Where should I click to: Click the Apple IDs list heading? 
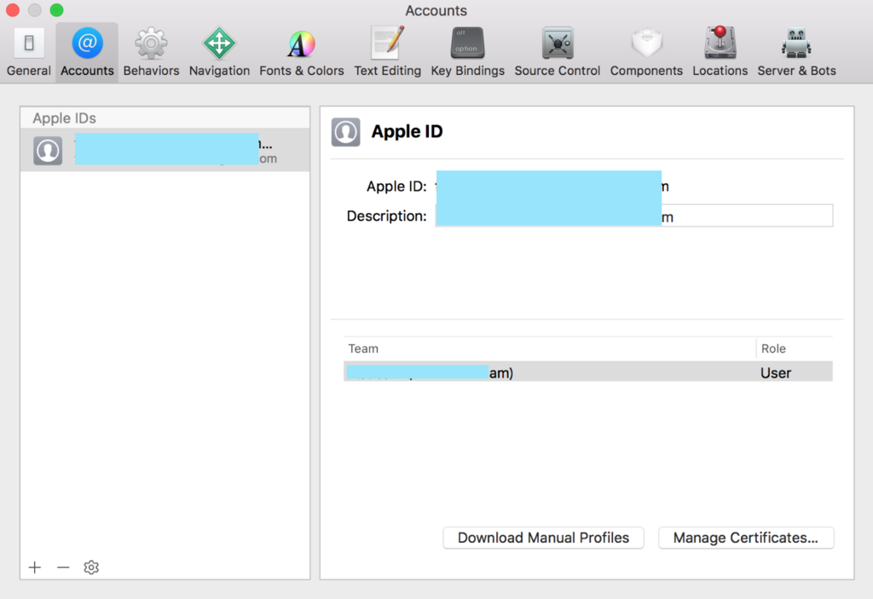[x=64, y=118]
